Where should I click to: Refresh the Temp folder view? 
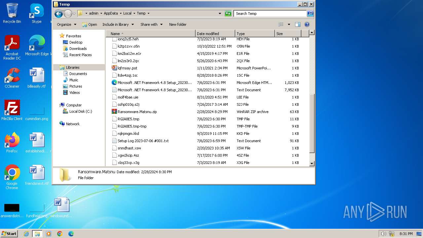tap(228, 14)
